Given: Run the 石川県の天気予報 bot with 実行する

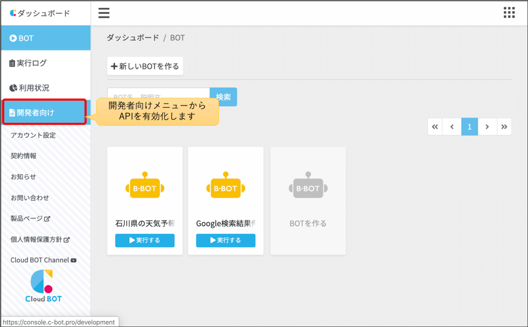Looking at the screenshot, I should pyautogui.click(x=144, y=240).
